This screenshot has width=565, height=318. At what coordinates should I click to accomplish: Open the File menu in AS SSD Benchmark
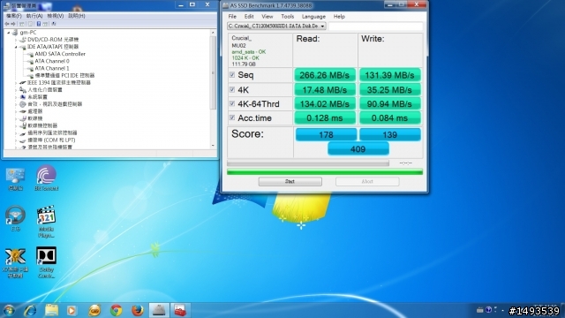click(x=232, y=17)
